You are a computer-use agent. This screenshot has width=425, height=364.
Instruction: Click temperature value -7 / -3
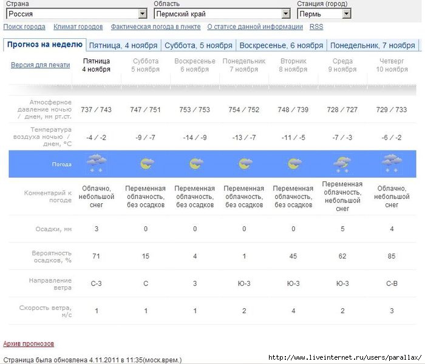pyautogui.click(x=342, y=138)
